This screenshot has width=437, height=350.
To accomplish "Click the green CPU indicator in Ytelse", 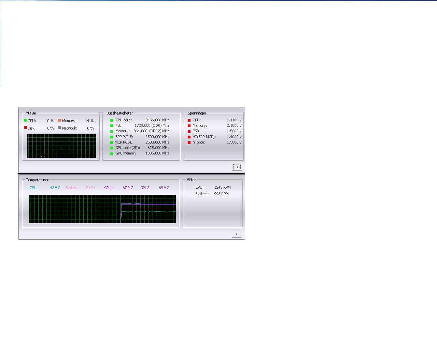I will [x=25, y=120].
